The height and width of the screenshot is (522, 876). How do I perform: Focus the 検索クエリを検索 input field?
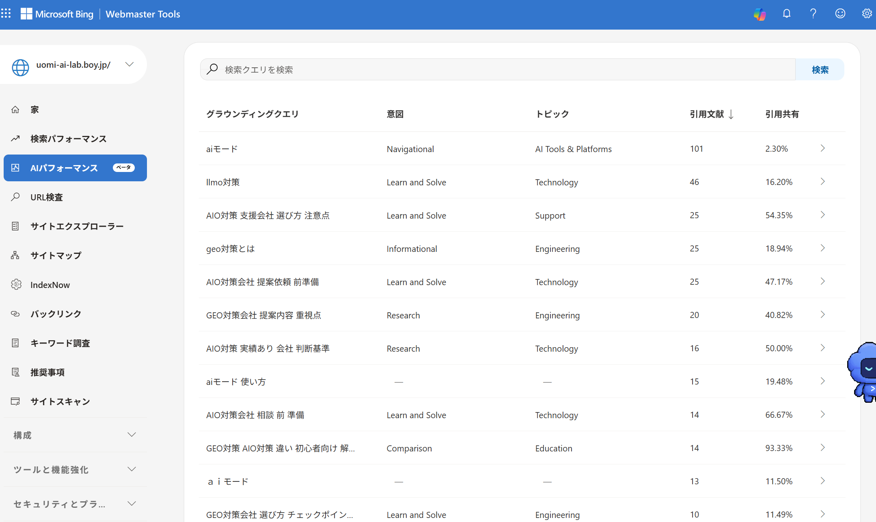coord(498,69)
